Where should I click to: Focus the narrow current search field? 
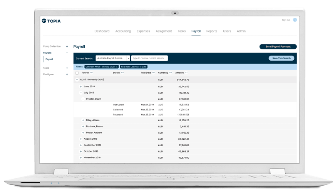click(149, 58)
